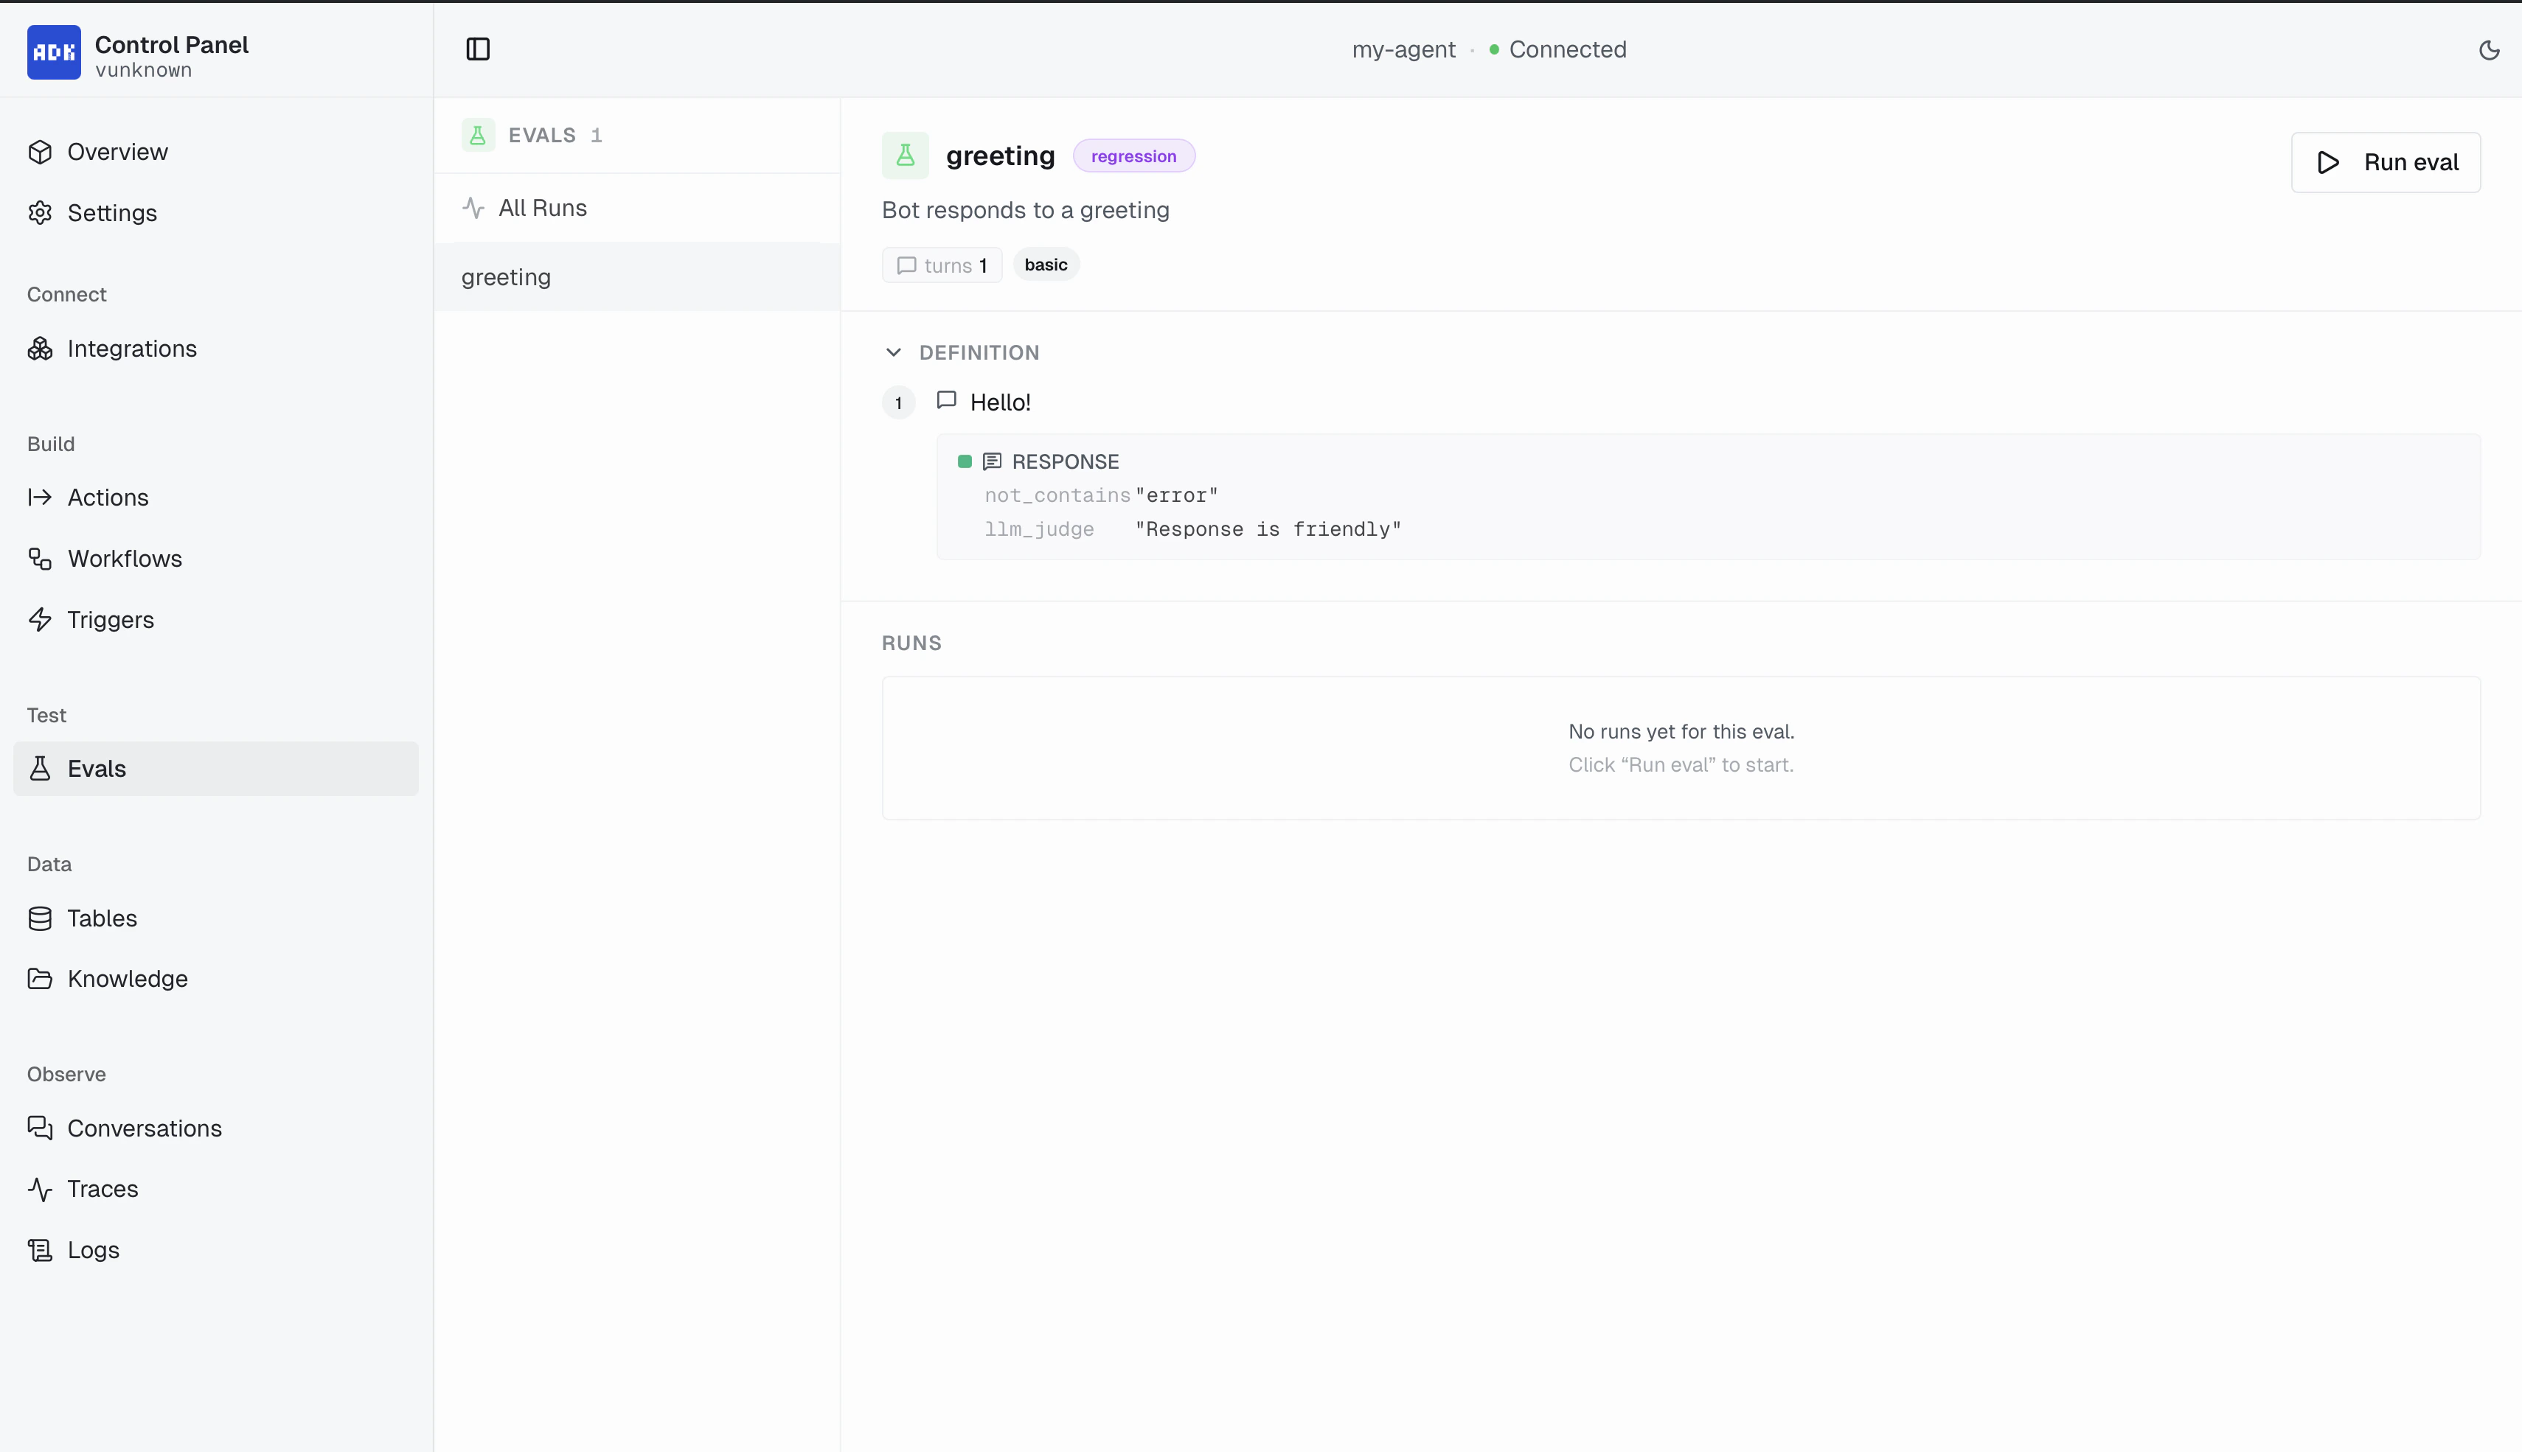Open the Workflows page
The width and height of the screenshot is (2522, 1452).
point(125,559)
